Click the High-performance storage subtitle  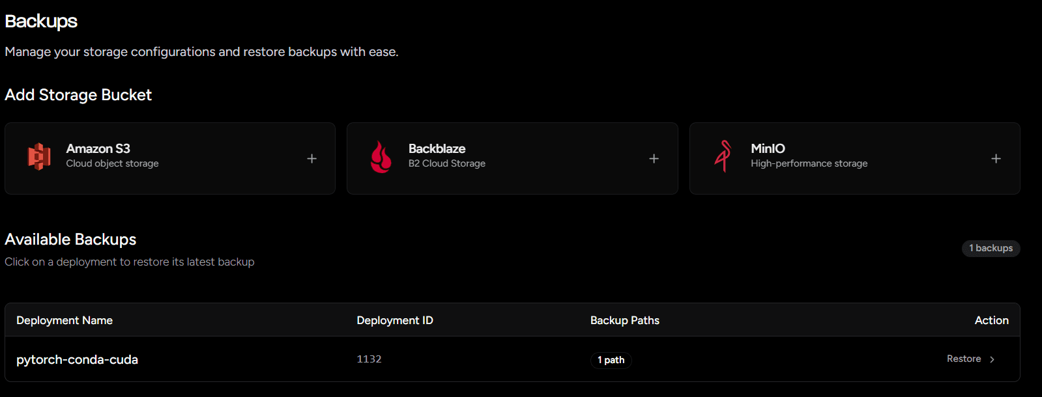tap(809, 163)
